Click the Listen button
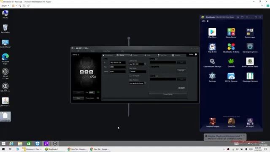This screenshot has height=152, width=270. [x=78, y=92]
